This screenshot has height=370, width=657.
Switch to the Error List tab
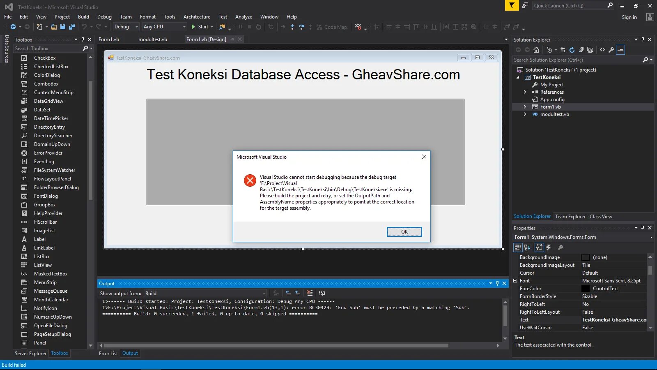coord(108,354)
